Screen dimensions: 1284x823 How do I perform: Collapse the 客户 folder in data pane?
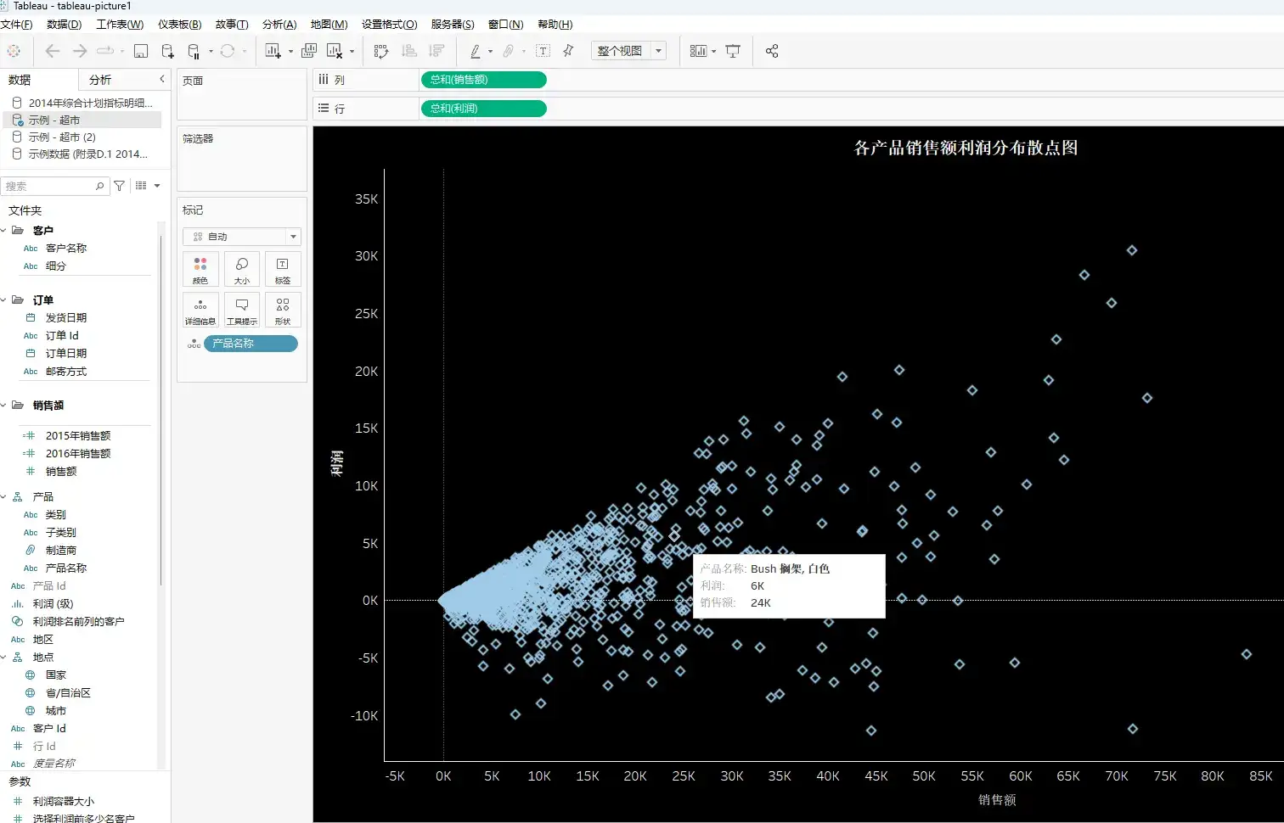(3, 229)
